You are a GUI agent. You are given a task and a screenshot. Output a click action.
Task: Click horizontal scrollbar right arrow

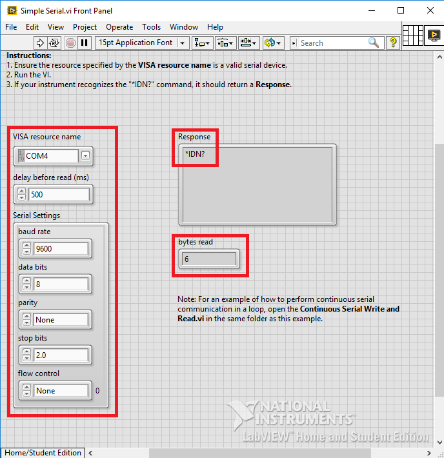[429, 453]
